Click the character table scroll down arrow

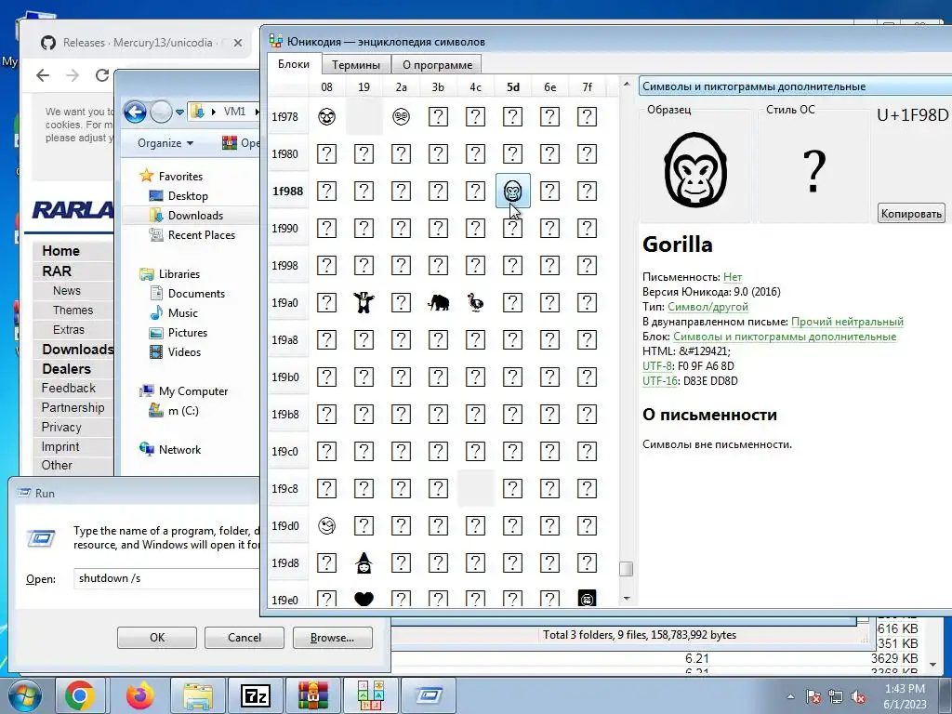627,599
